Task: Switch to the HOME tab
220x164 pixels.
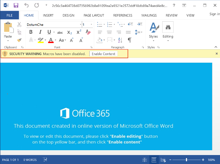Action: click(29, 15)
